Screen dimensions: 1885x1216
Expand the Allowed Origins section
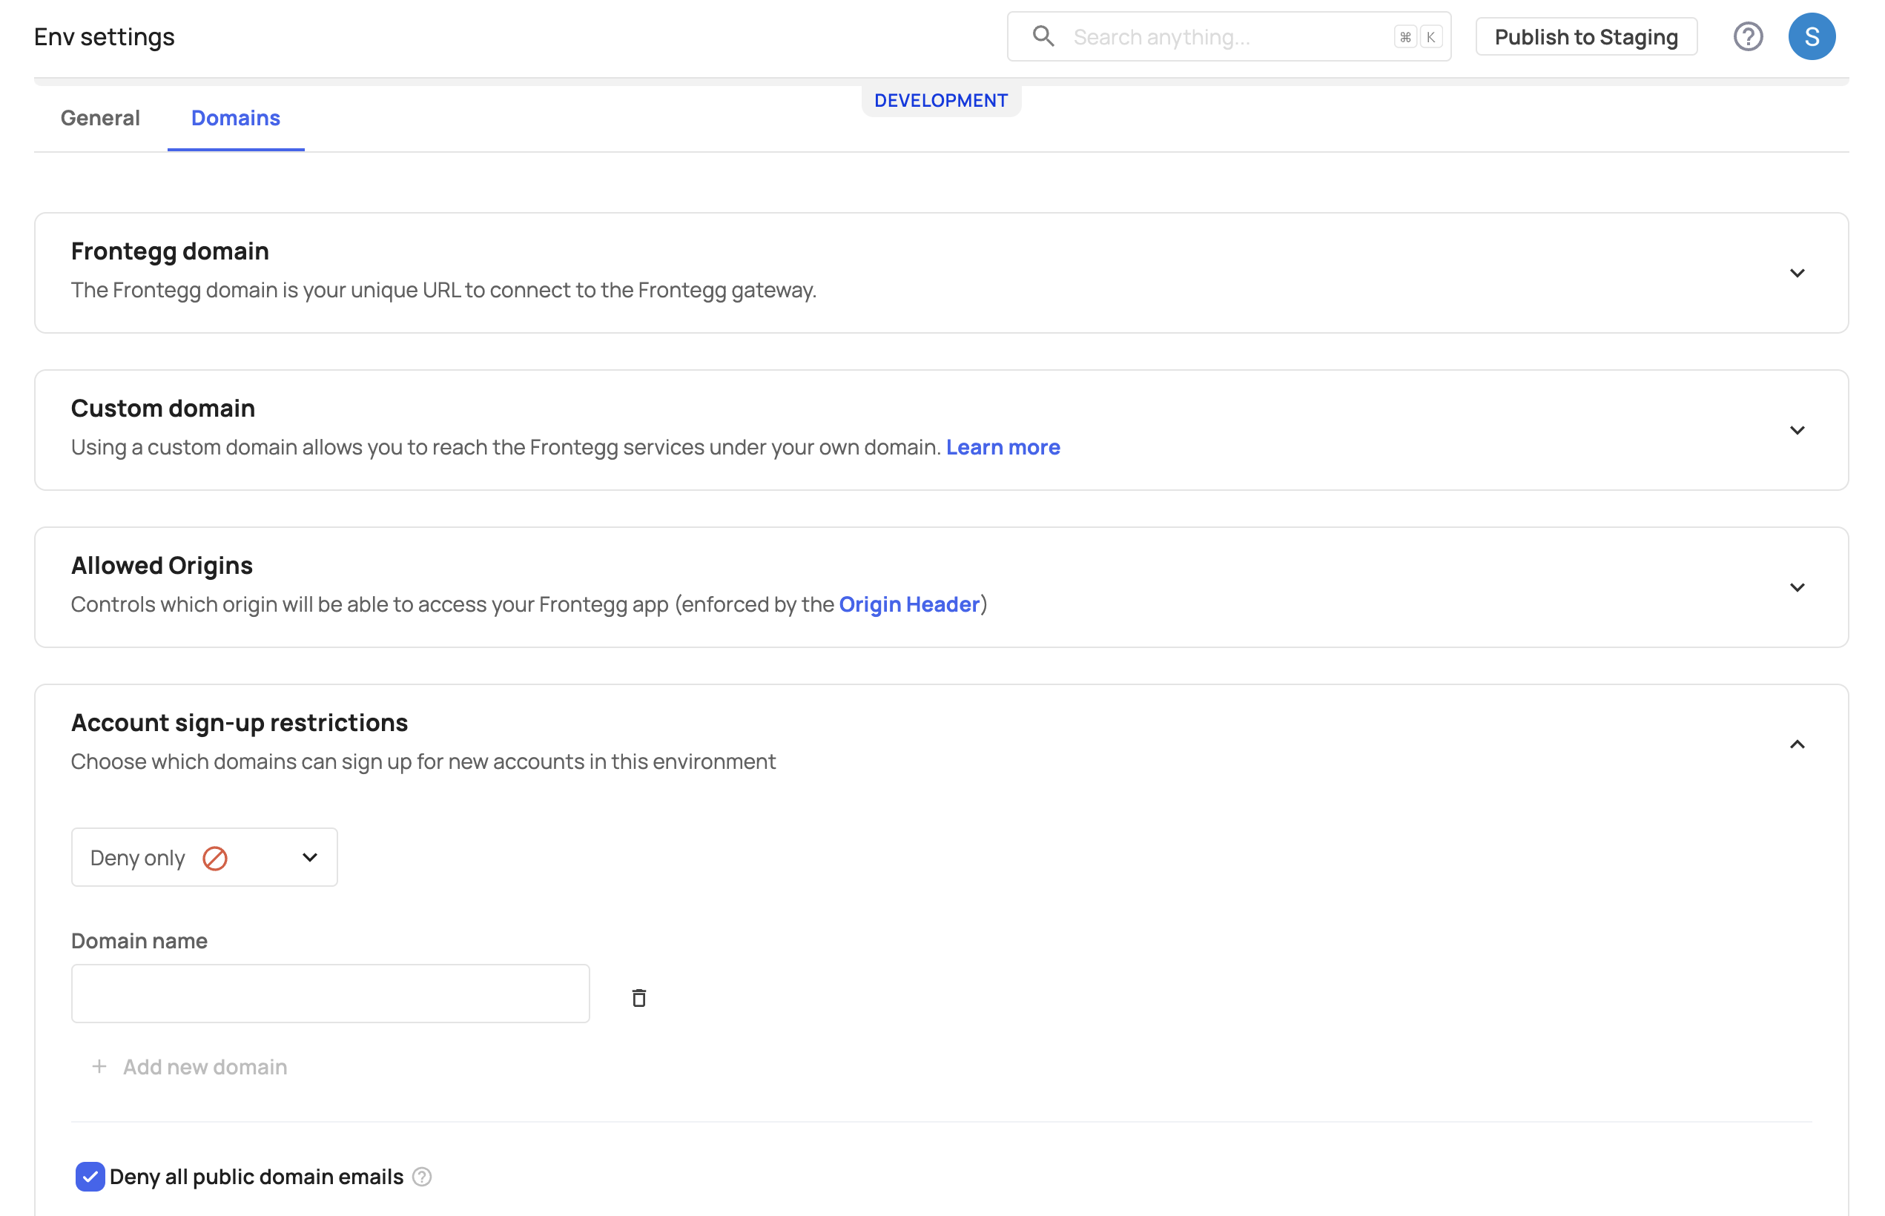[1797, 587]
